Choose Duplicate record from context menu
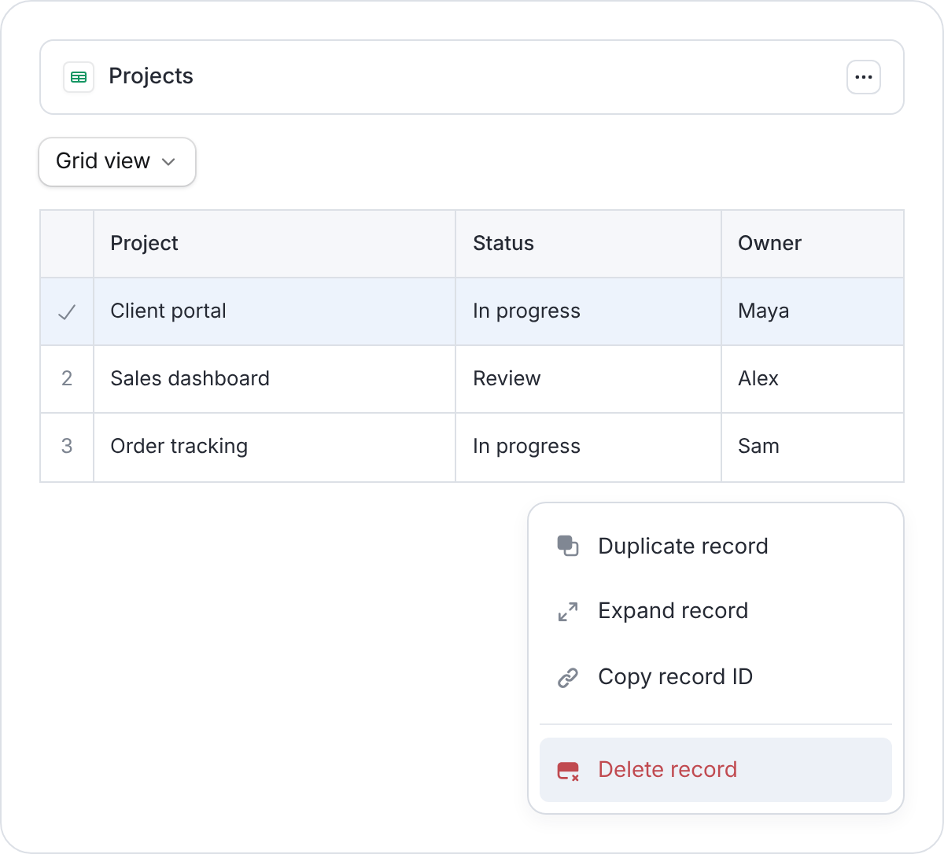 [x=716, y=547]
